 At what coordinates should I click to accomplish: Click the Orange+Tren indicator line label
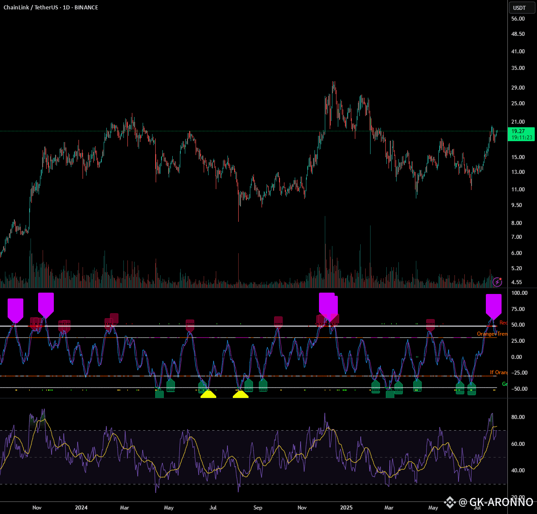(x=492, y=334)
